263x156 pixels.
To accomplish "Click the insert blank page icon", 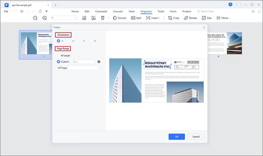I will point(84,18).
